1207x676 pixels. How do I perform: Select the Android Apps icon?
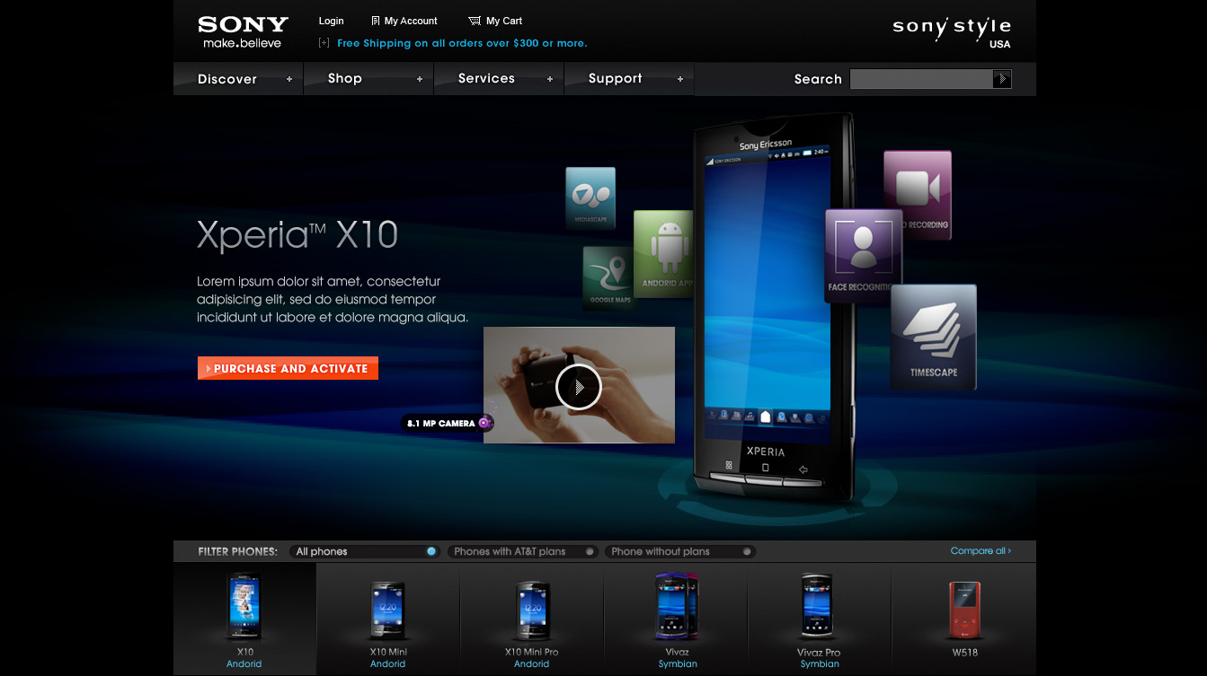coord(664,253)
